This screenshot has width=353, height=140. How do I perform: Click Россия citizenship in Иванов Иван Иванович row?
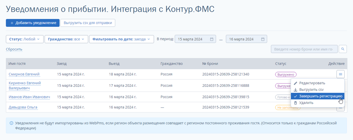(x=166, y=97)
